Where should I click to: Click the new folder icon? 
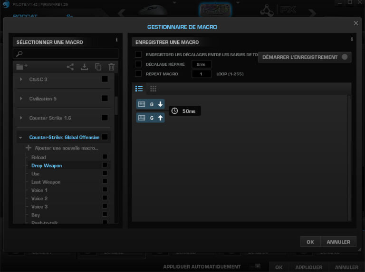[22, 67]
